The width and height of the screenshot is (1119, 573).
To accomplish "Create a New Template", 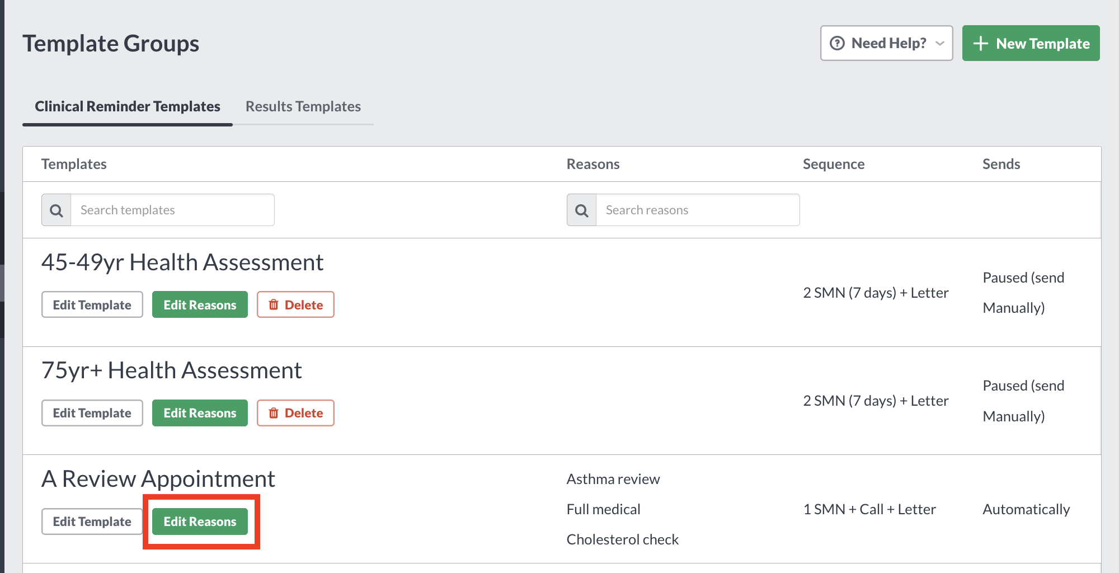I will tap(1031, 43).
